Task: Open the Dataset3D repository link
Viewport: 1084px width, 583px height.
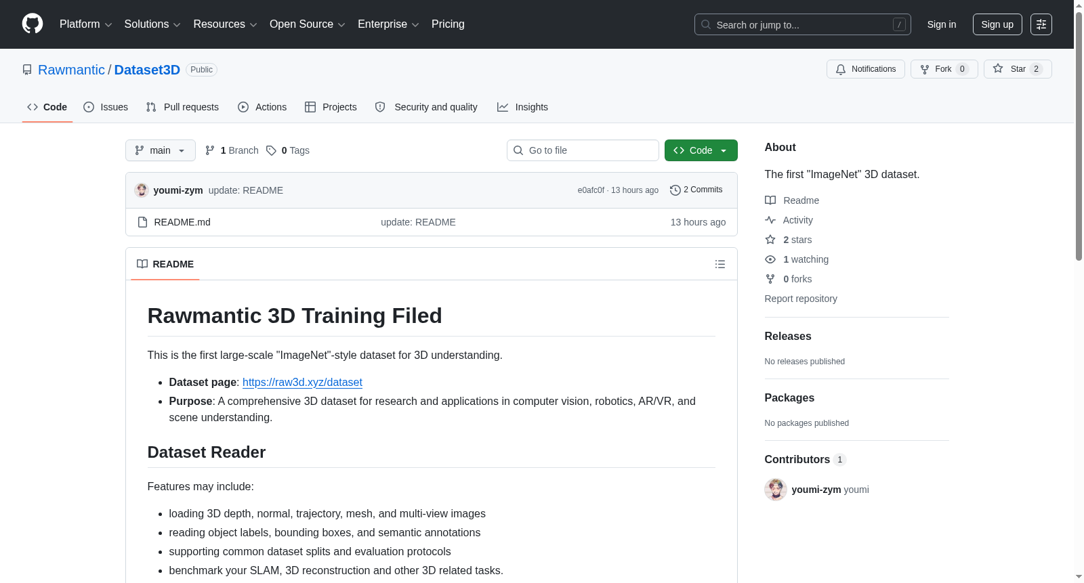Action: coord(147,70)
